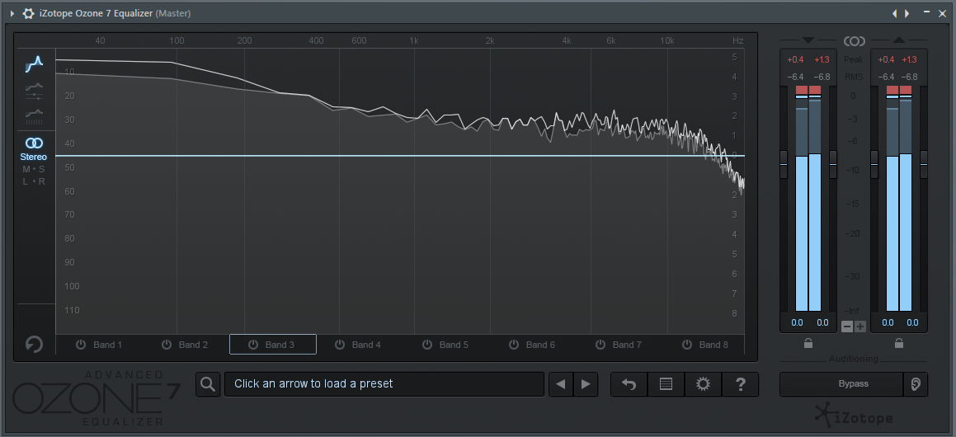The image size is (956, 437).
Task: Toggle the output gain lock icon
Action: point(899,343)
